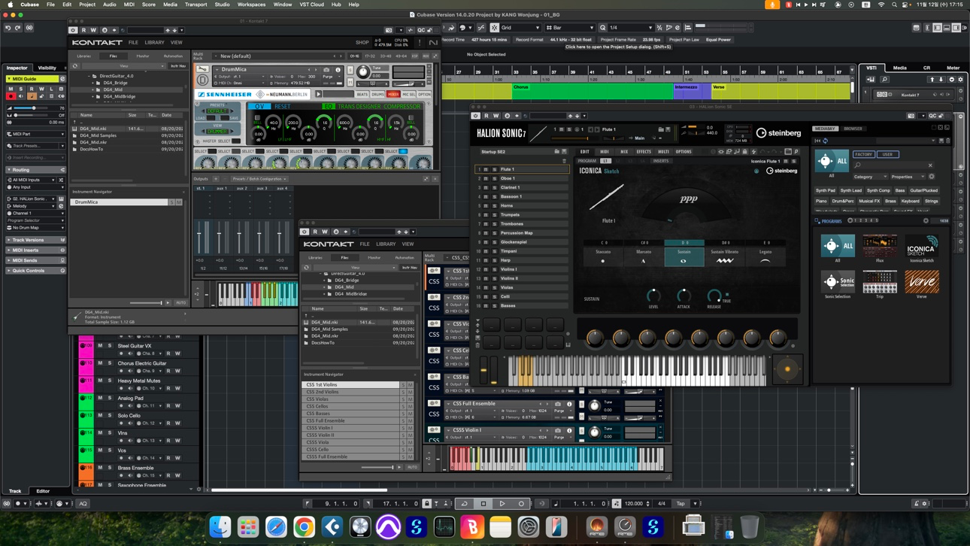Click the Stop button in transport bar
The width and height of the screenshot is (970, 546).
(483, 504)
